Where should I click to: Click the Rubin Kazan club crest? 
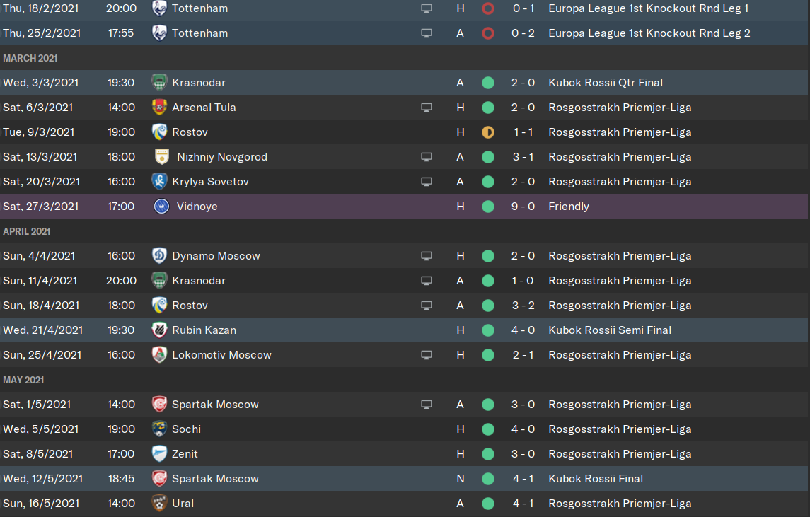(x=159, y=330)
